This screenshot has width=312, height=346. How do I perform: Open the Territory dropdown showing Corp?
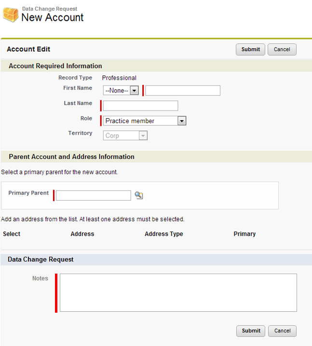[x=125, y=136]
